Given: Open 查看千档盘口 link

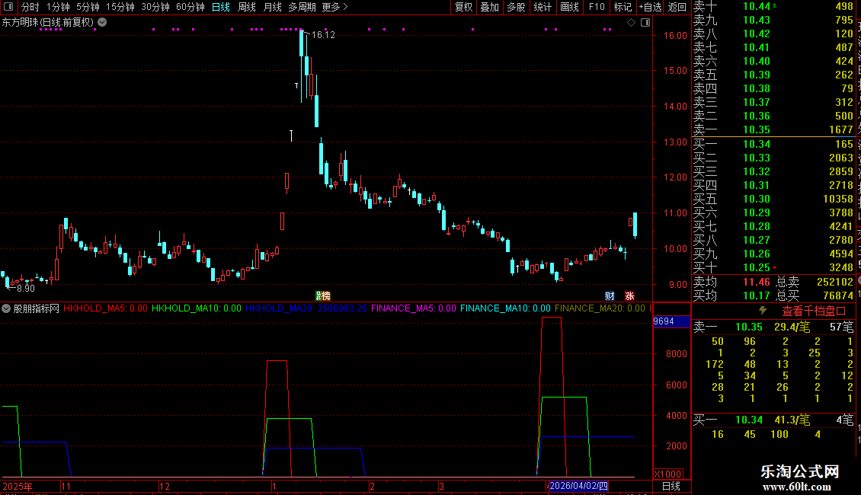Looking at the screenshot, I should [x=814, y=311].
